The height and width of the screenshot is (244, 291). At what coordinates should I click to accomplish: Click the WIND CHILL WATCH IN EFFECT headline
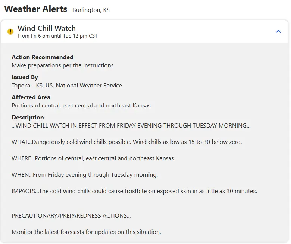pyautogui.click(x=131, y=126)
